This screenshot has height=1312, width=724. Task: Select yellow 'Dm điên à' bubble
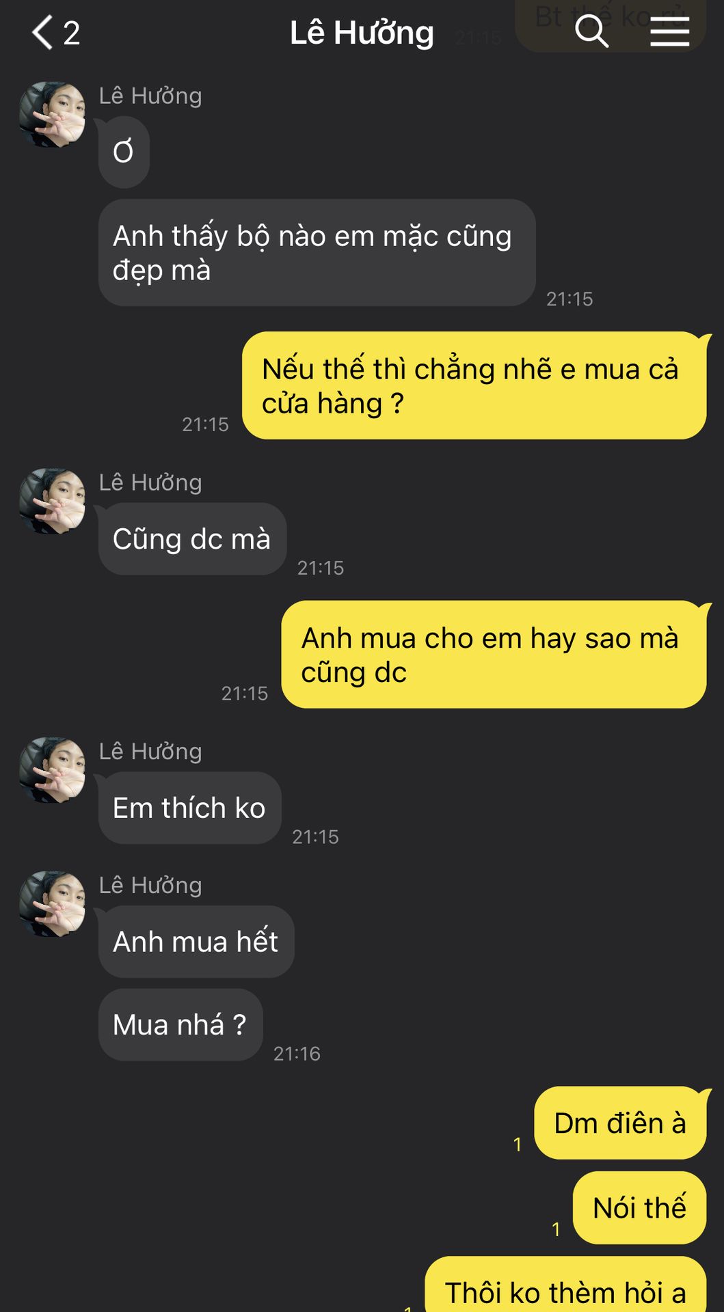(620, 1123)
